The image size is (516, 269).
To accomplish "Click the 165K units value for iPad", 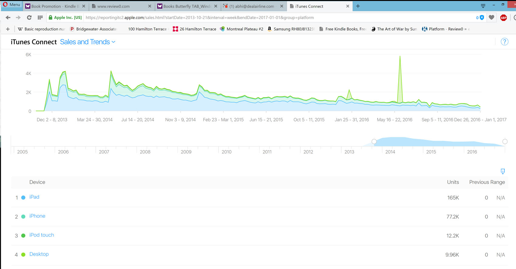I will pyautogui.click(x=453, y=198).
